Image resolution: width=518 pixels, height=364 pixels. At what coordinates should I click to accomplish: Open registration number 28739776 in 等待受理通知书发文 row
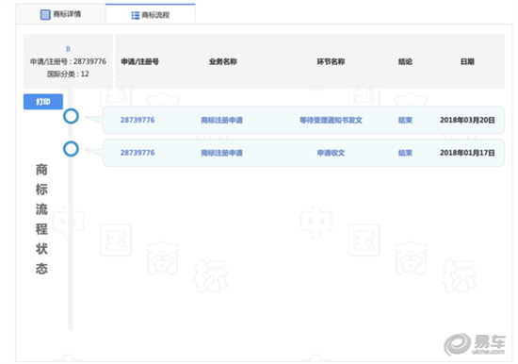(x=138, y=120)
